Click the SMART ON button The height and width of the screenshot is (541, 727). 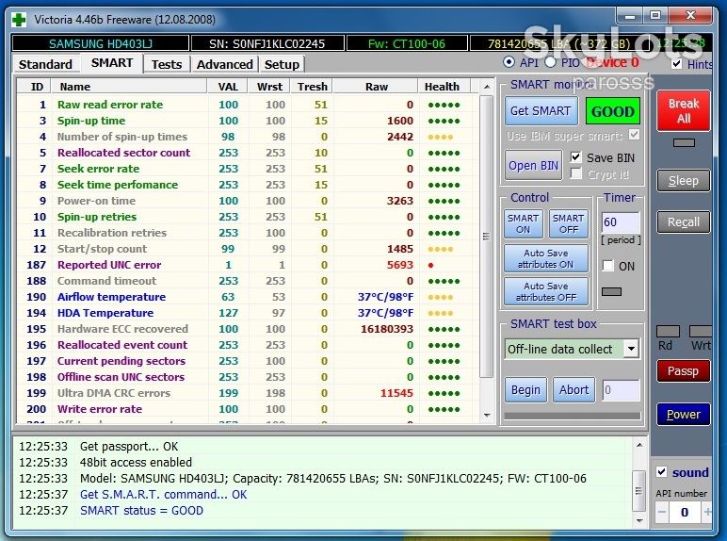pyautogui.click(x=523, y=223)
